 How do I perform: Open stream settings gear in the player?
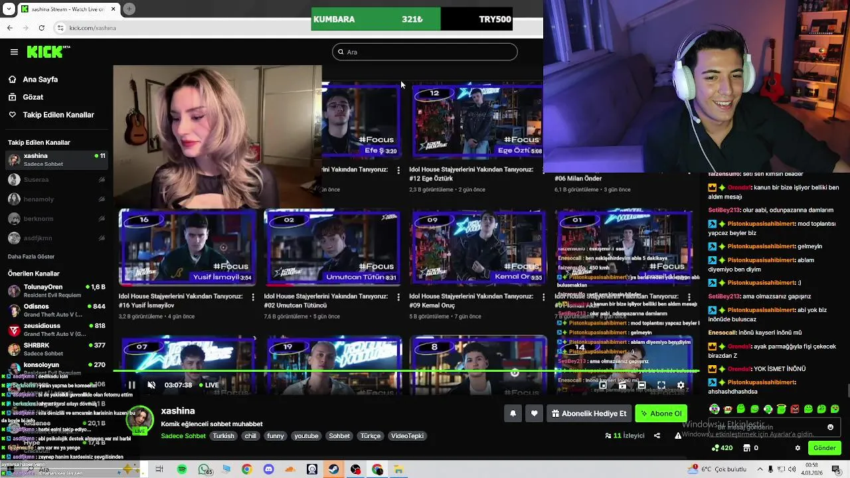point(681,385)
